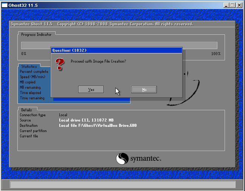Select the Details panel header

[26, 109]
